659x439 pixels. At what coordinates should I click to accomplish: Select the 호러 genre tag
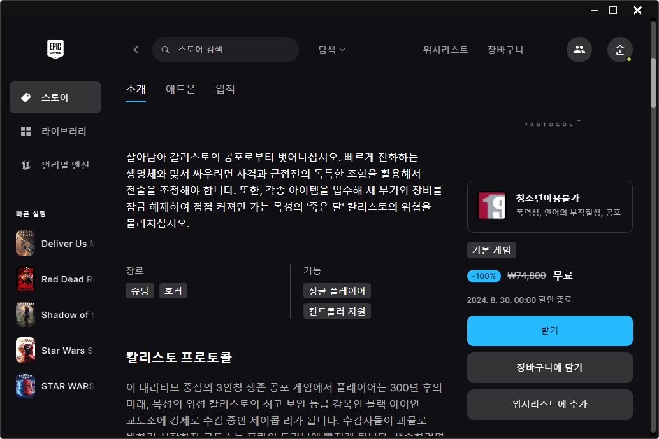click(x=173, y=291)
